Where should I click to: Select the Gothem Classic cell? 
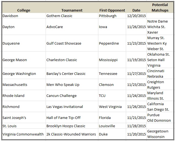coord(59,16)
